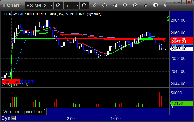The height and width of the screenshot is (122, 194).
Task: Click the green 13150 volume marker
Action: [x=181, y=103]
